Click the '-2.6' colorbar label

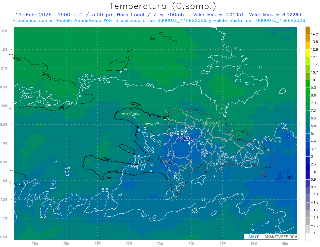315,218
